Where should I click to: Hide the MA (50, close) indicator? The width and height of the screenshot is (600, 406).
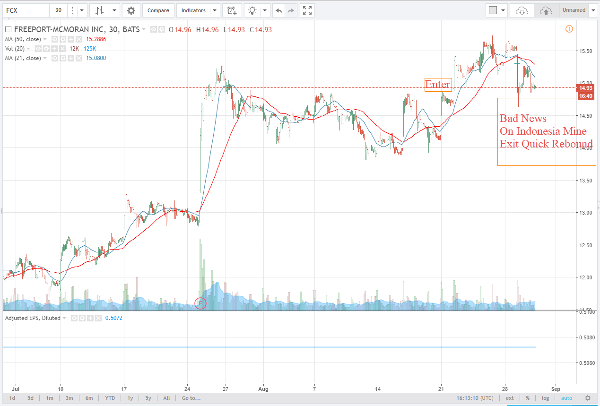tap(55, 39)
